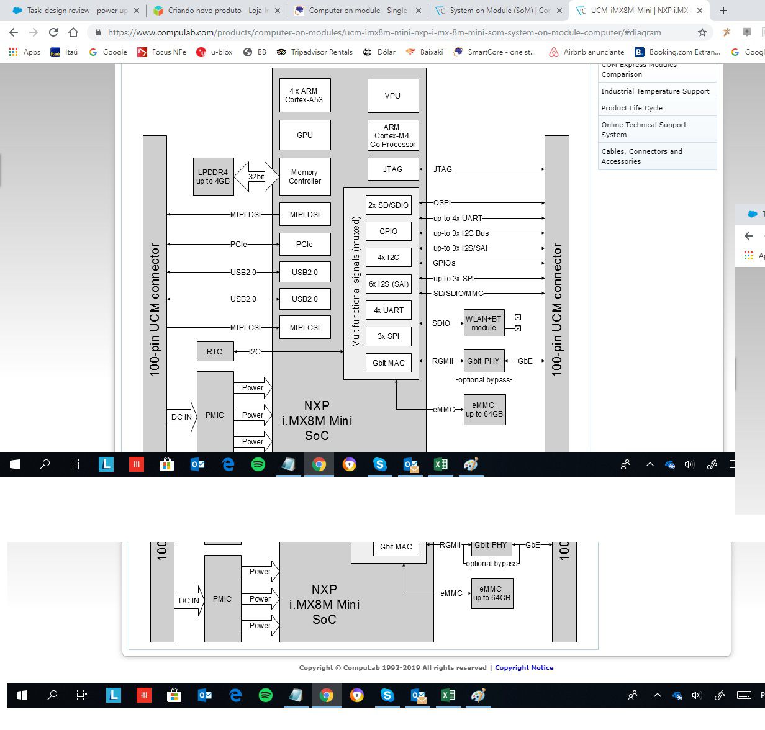Open Paint 3D from the taskbar
Screen dimensions: 765x730
click(x=470, y=464)
